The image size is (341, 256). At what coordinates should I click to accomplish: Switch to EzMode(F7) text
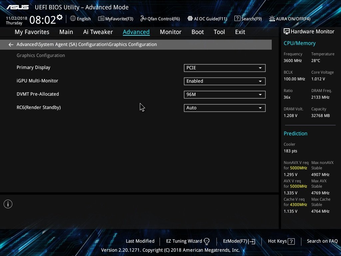pos(235,241)
